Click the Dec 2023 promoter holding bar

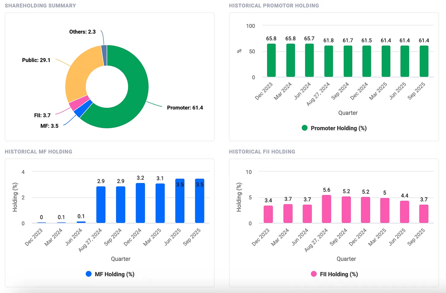[271, 60]
